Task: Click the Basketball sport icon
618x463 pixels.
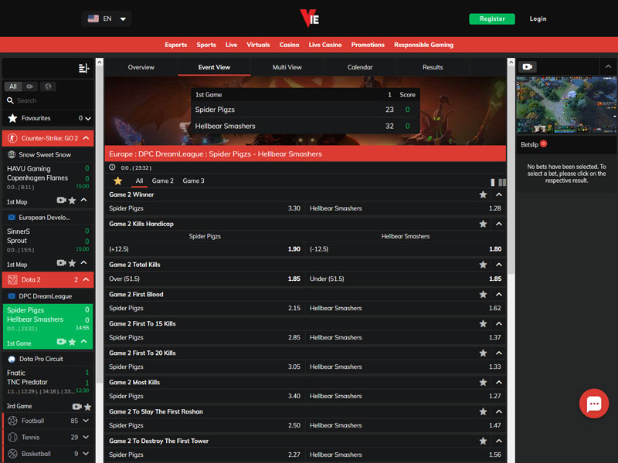Action: coord(12,454)
